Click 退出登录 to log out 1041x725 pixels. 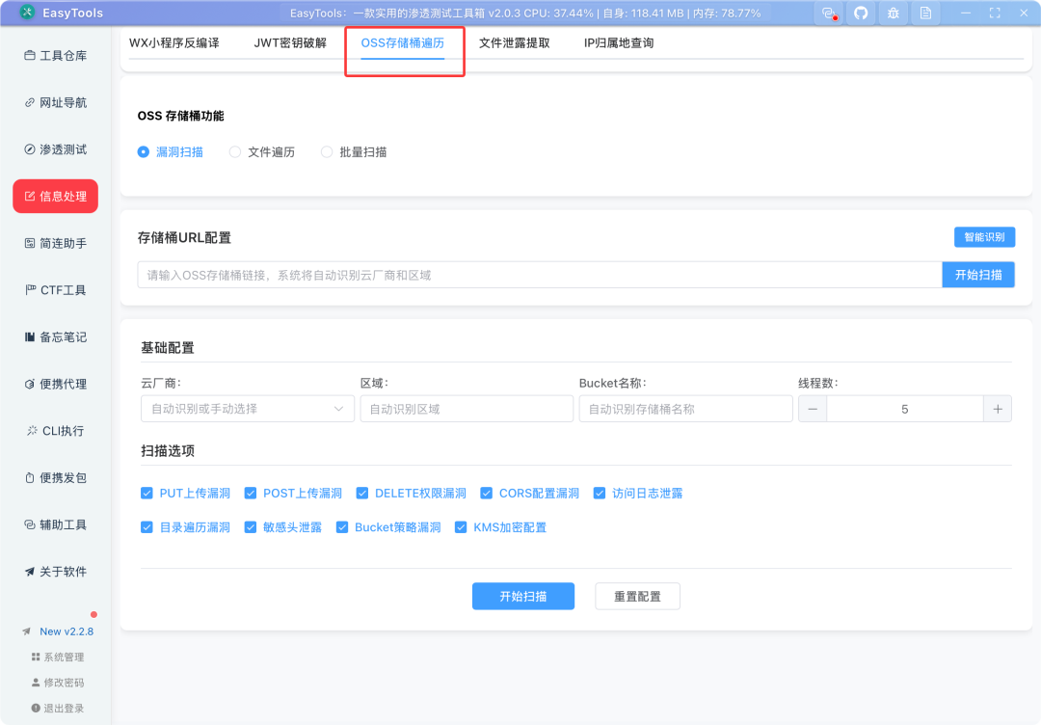click(58, 709)
